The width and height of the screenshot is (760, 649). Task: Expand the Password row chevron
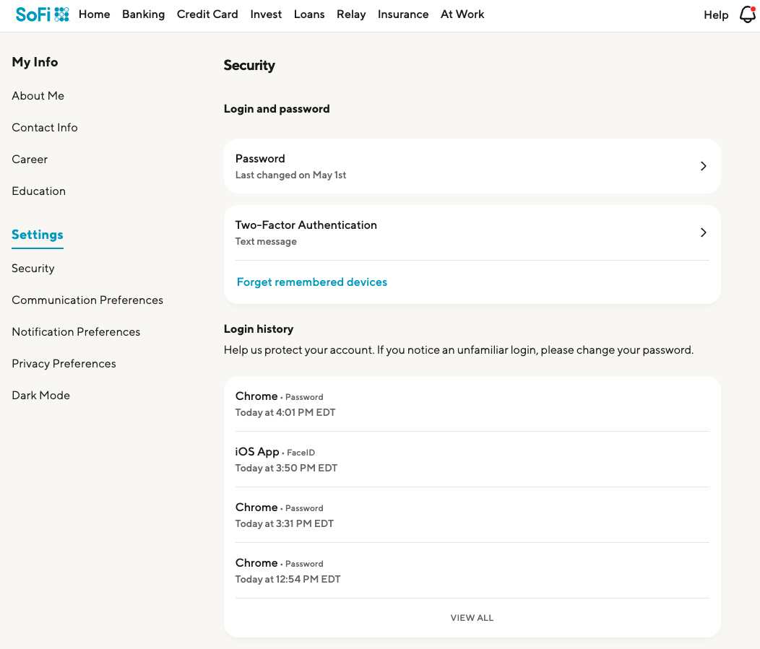coord(703,166)
